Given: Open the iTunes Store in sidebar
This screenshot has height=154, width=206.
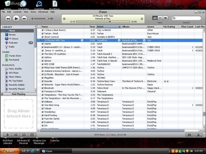Looking at the screenshot, I should tap(15, 56).
